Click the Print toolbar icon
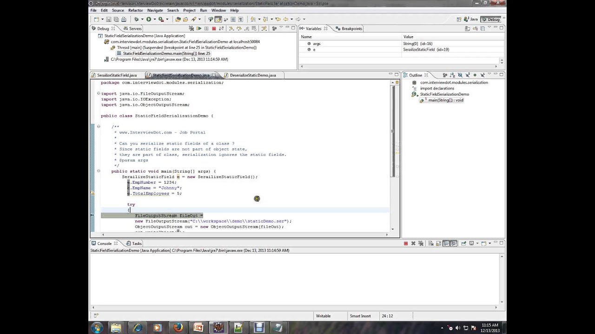Screen dimensions: 595x334 [124, 19]
